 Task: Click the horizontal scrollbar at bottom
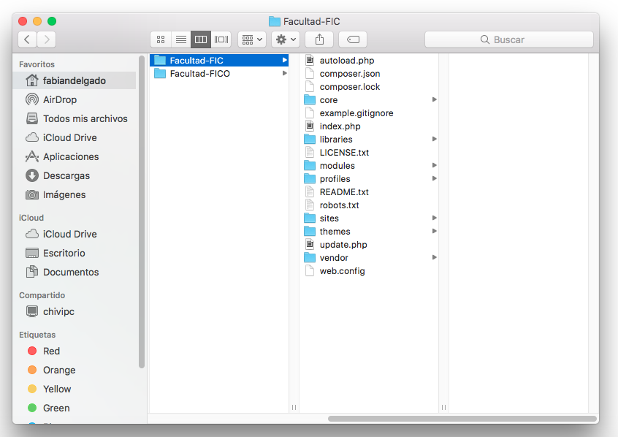[462, 419]
